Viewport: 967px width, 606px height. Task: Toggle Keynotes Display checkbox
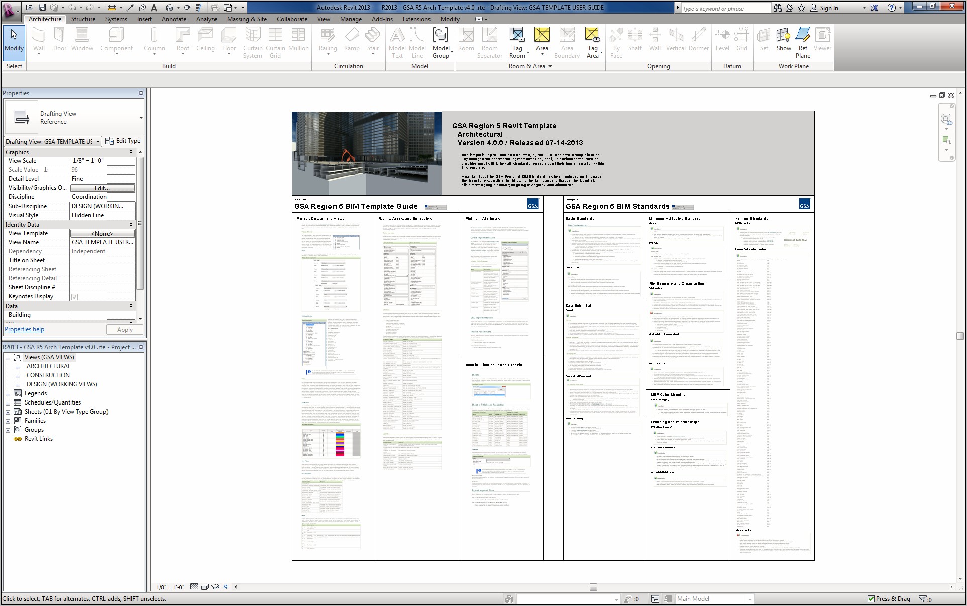pos(74,297)
